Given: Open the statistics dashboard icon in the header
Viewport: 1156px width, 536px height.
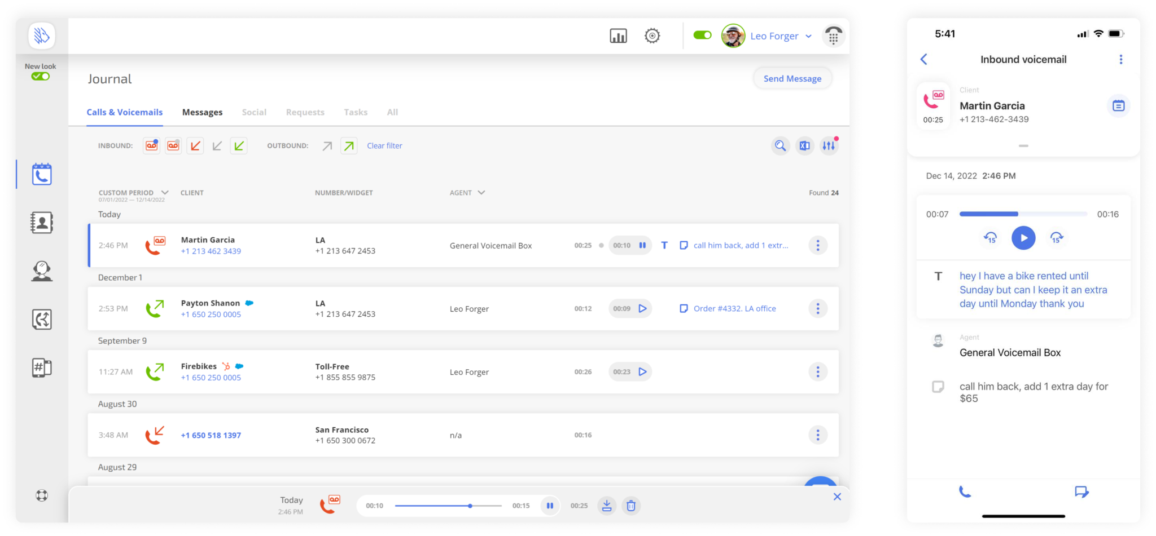Looking at the screenshot, I should [618, 36].
